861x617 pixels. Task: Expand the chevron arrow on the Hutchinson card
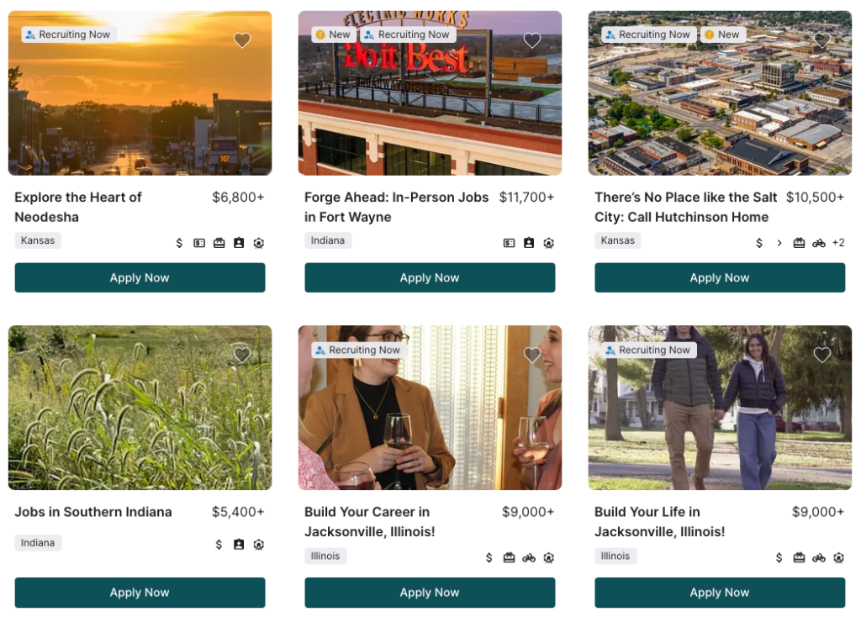click(779, 243)
